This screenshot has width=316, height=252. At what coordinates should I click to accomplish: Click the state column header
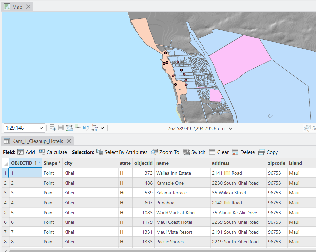click(x=125, y=163)
